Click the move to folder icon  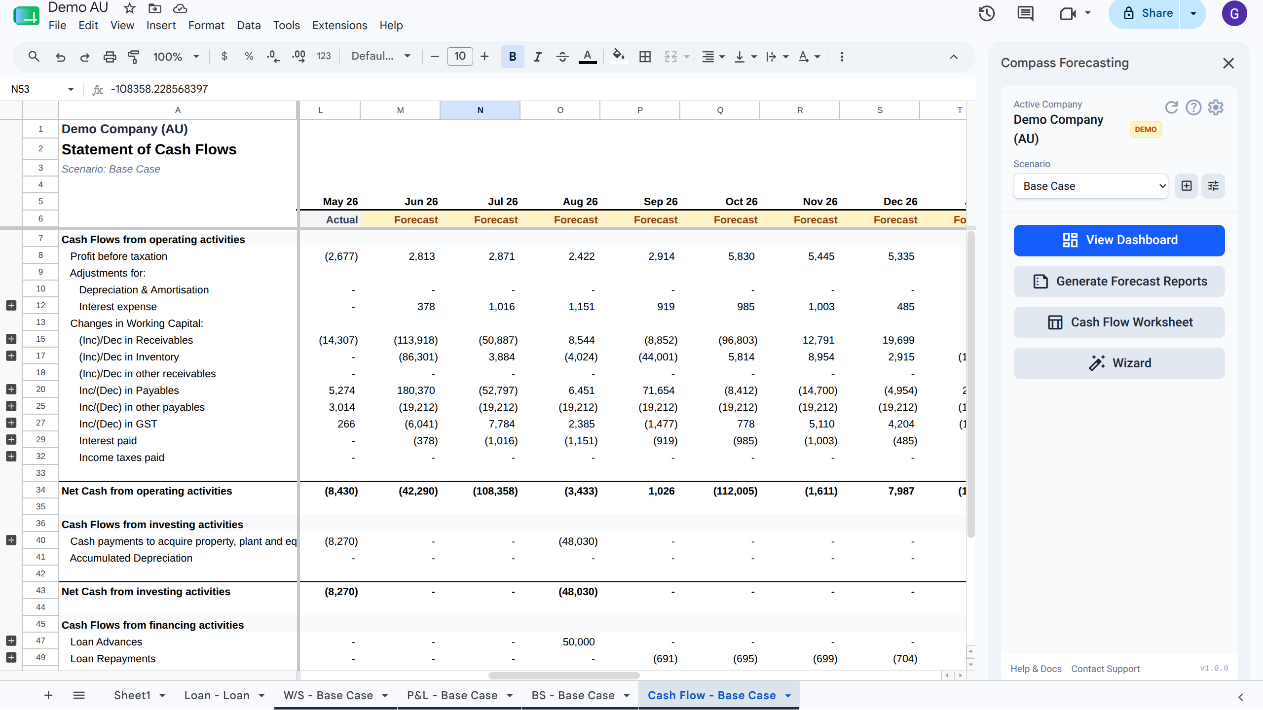tap(155, 8)
